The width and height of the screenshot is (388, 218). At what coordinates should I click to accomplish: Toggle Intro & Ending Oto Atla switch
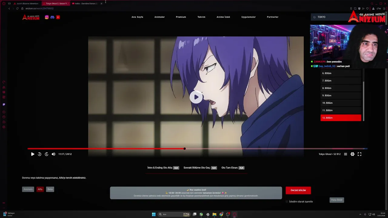176,168
